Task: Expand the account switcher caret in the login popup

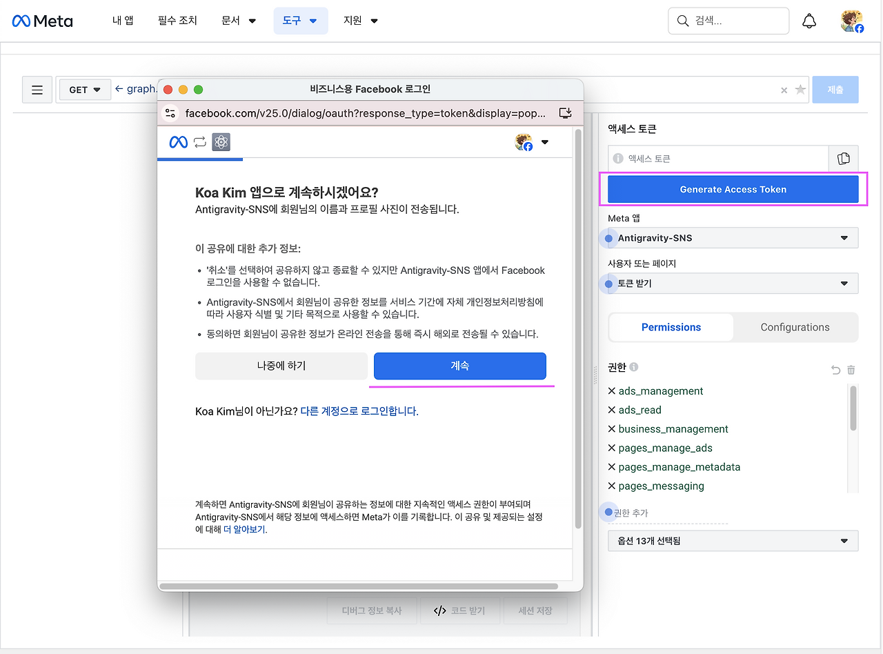Action: pos(545,142)
